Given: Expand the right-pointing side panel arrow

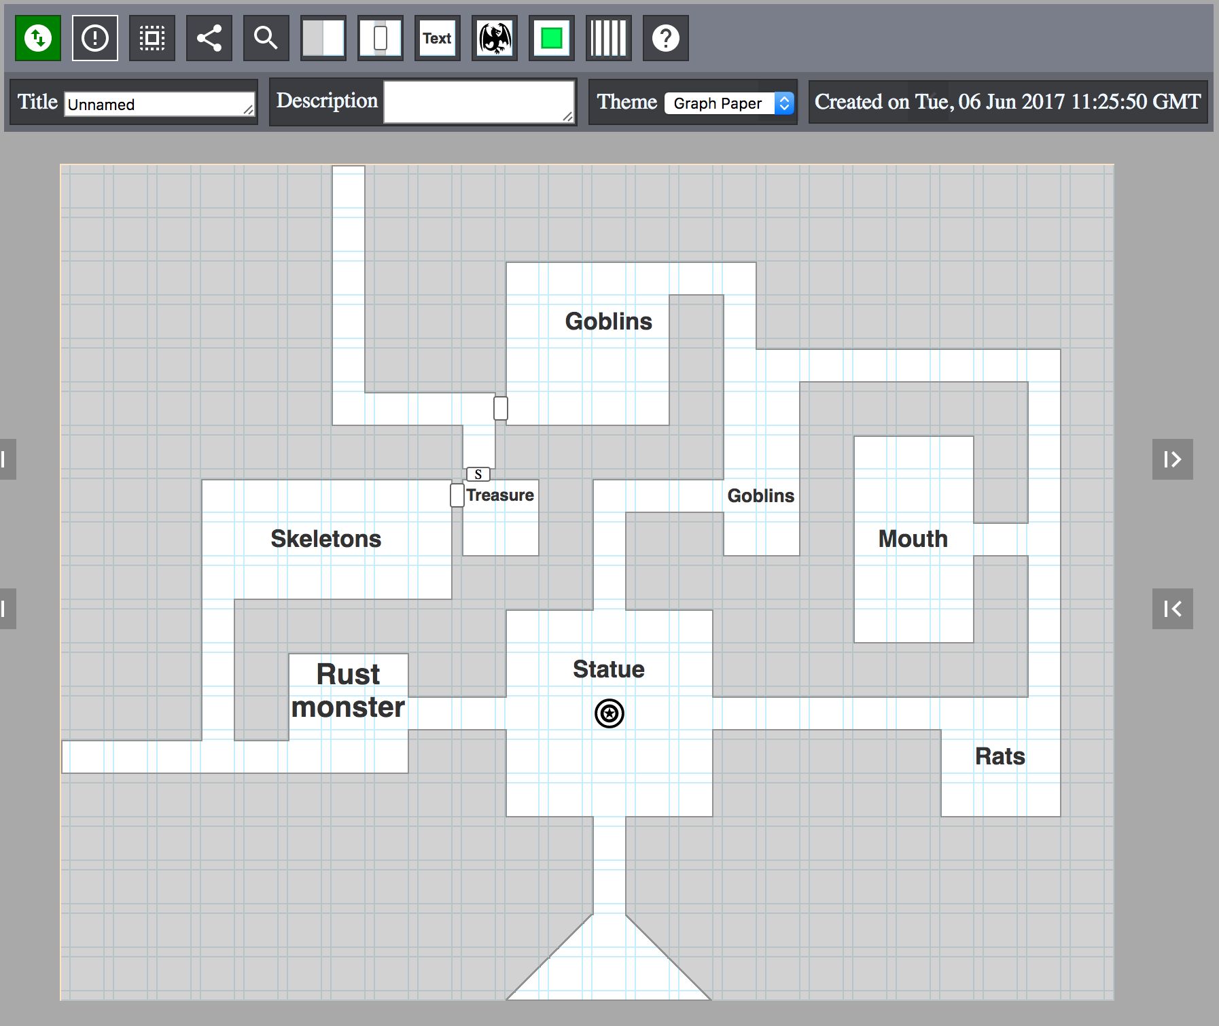Looking at the screenshot, I should 1173,459.
